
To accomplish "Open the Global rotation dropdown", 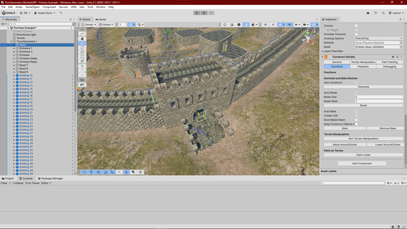I will coord(106,24).
